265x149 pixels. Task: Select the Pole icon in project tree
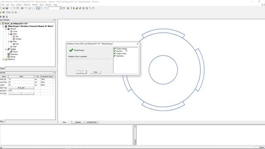14,44
